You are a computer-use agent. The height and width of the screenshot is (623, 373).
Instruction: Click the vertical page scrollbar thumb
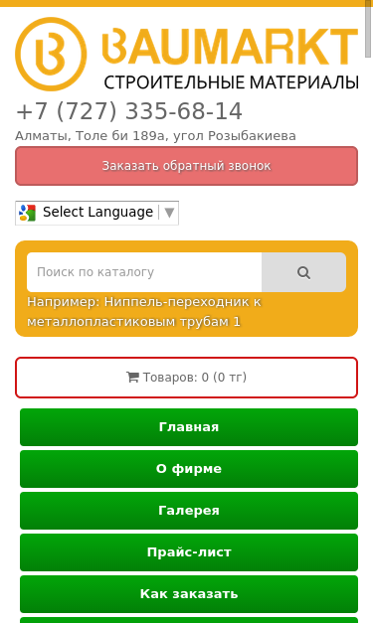click(368, 29)
